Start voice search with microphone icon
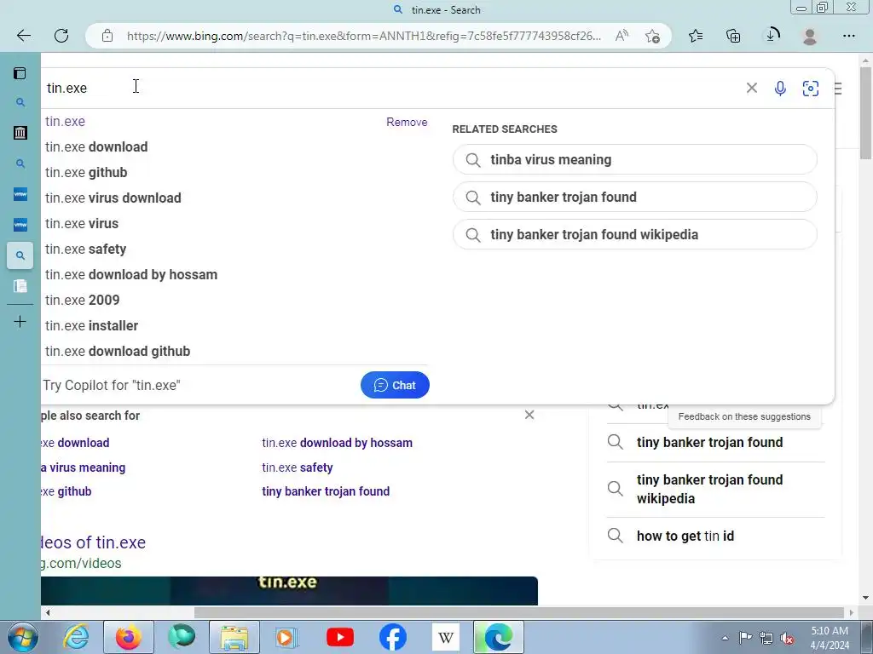This screenshot has height=654, width=873. [x=780, y=88]
